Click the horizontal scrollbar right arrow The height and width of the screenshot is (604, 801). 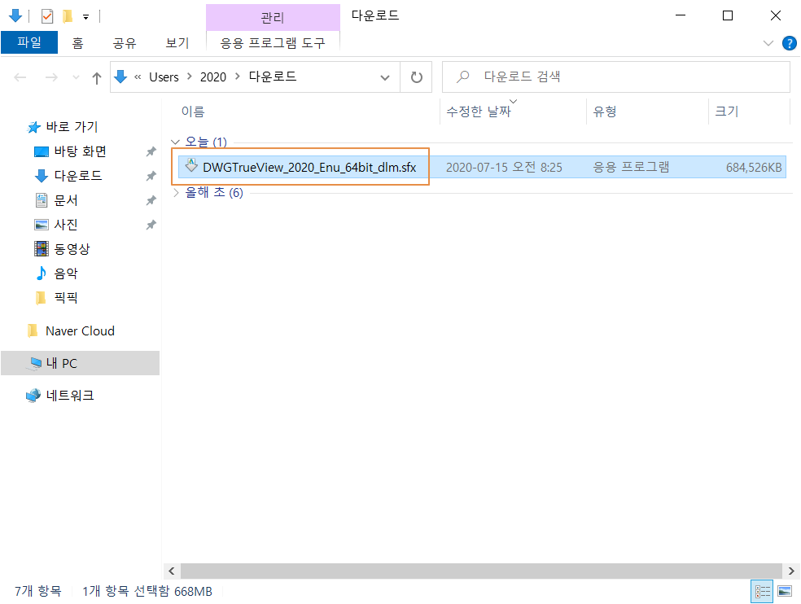point(791,571)
